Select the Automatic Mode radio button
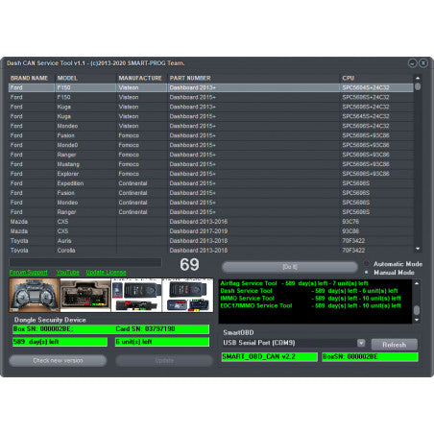The image size is (434, 434). 366,264
